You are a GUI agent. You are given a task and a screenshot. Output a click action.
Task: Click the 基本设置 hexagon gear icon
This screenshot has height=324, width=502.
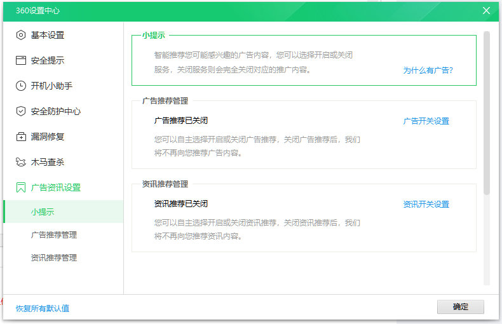click(x=21, y=35)
